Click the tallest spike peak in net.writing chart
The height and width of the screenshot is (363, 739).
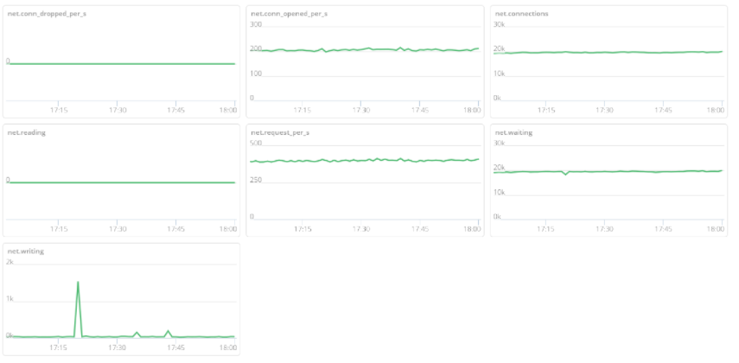(79, 282)
